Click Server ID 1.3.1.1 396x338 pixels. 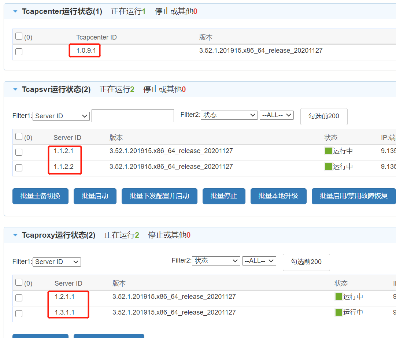coord(64,312)
